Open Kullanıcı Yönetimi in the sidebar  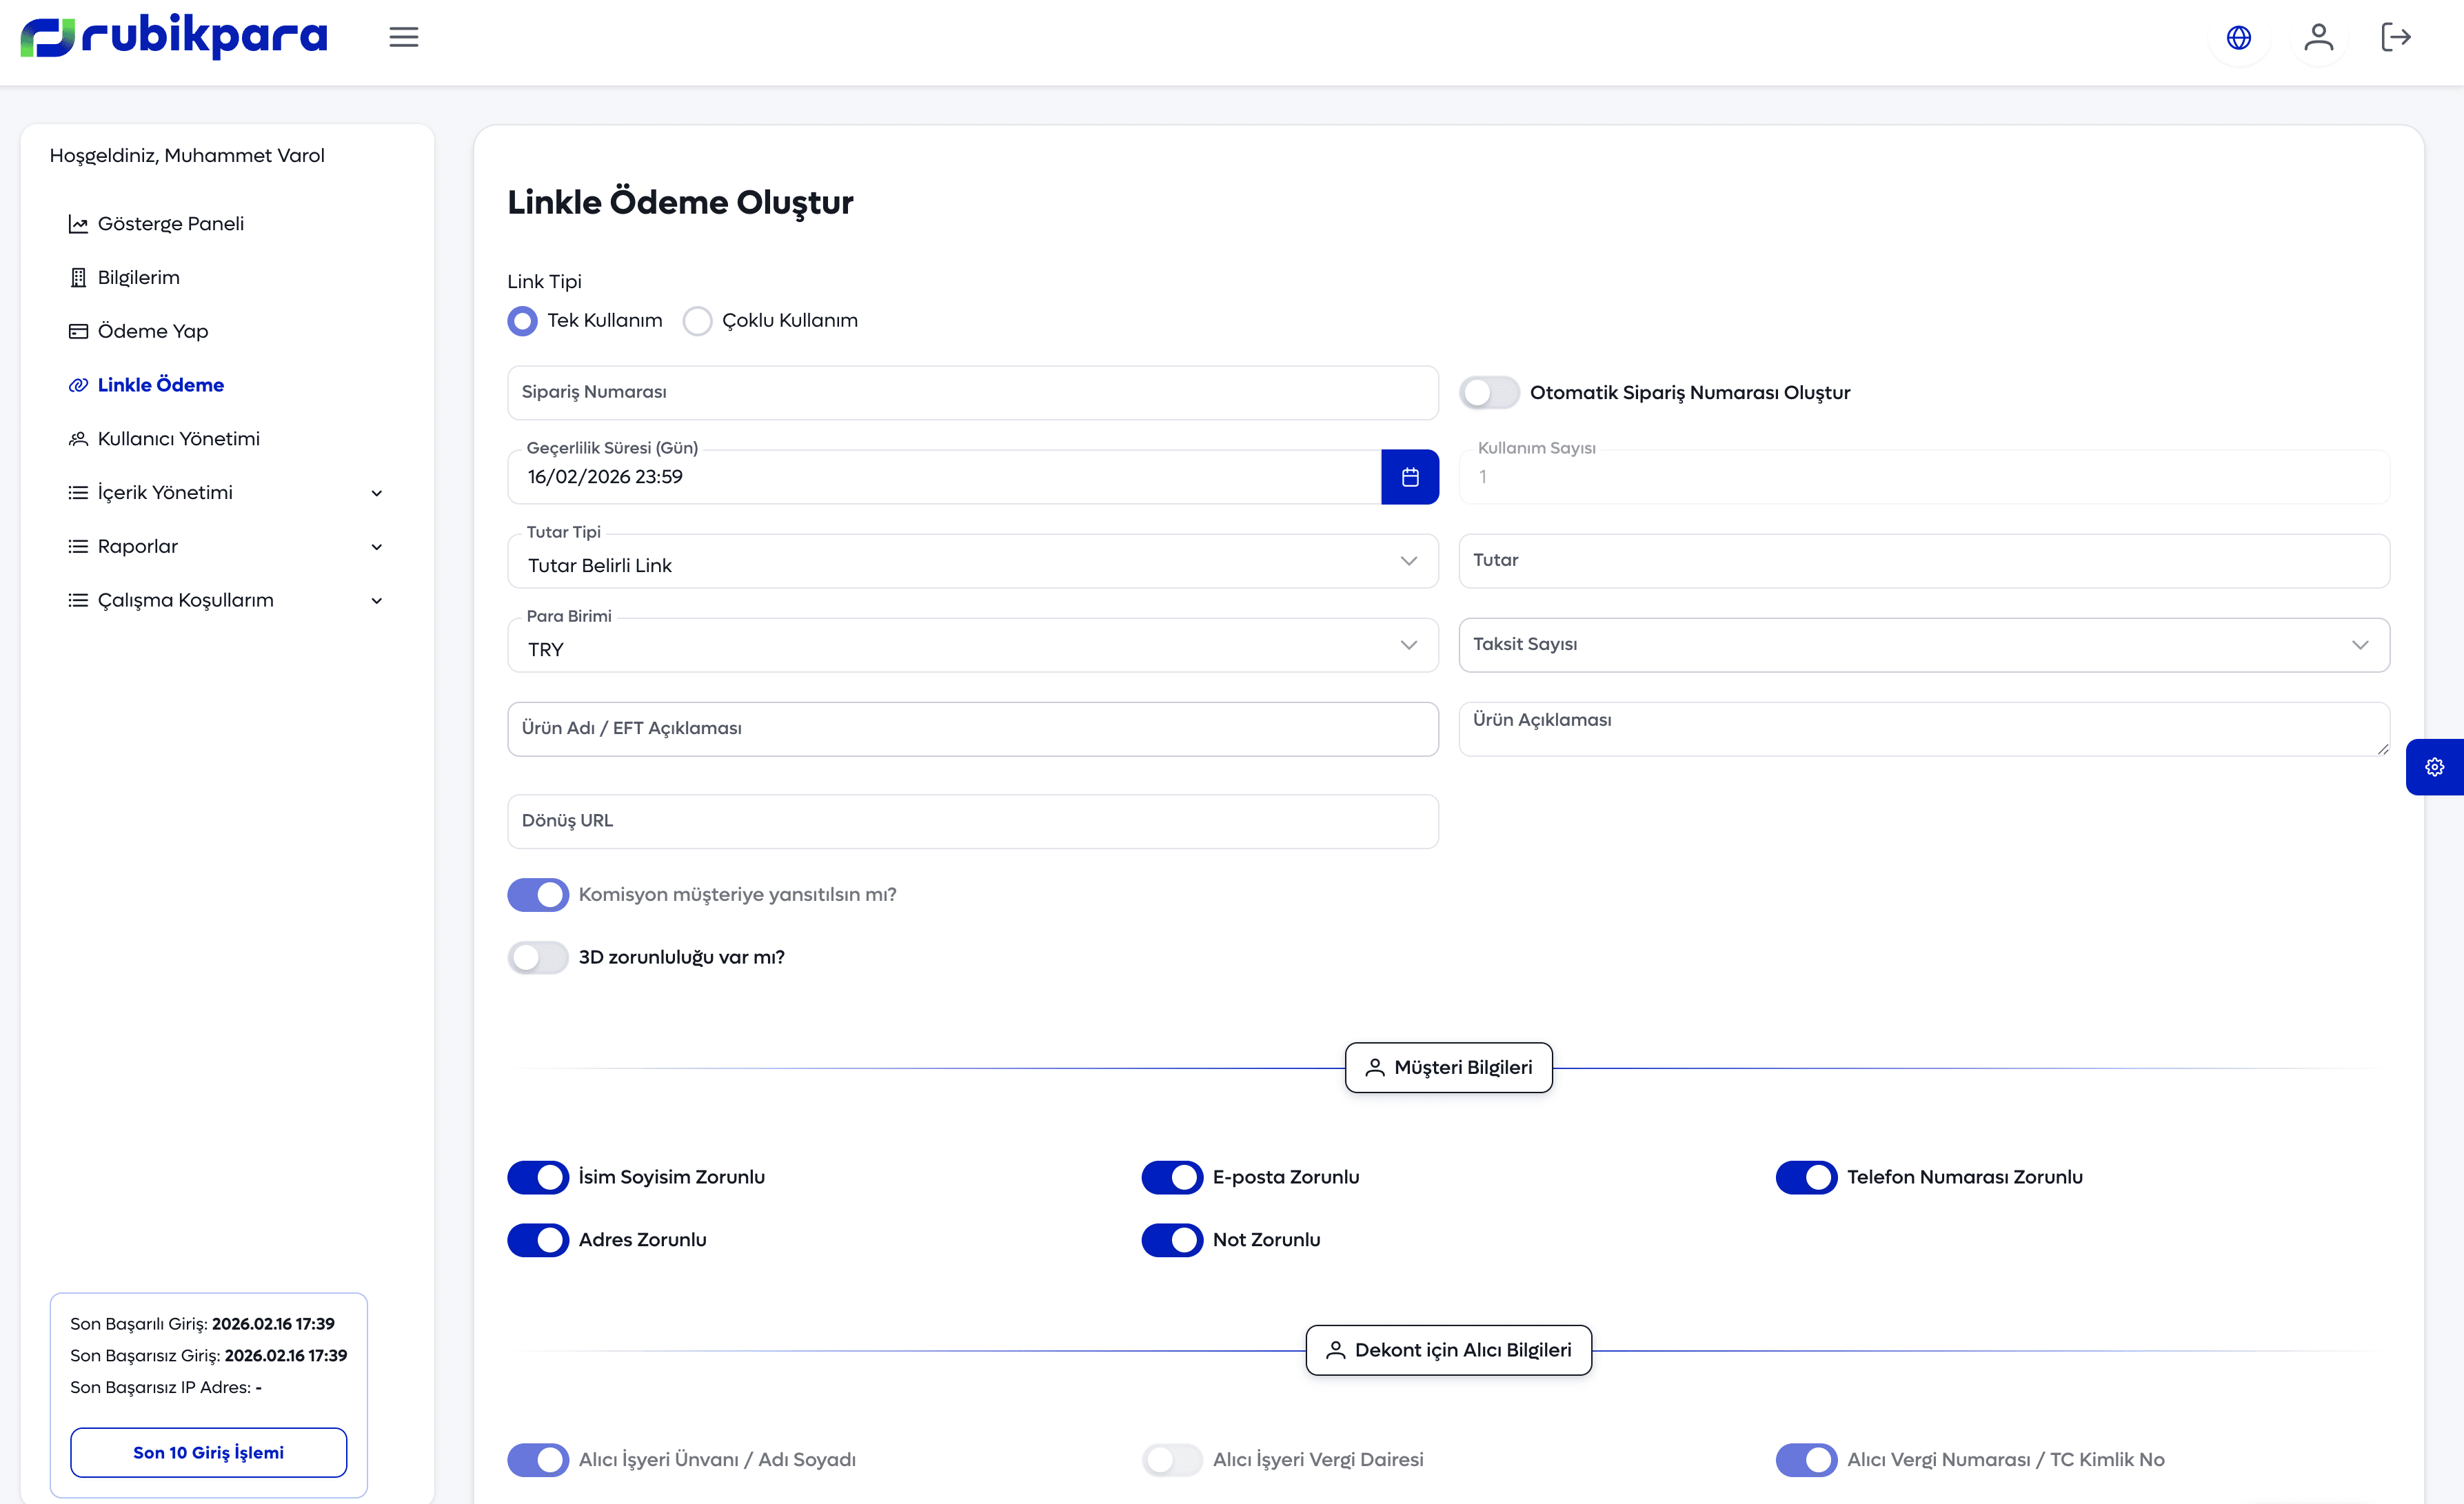[x=178, y=439]
